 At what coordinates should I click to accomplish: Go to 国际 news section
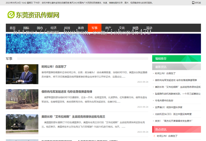[x=26, y=28]
